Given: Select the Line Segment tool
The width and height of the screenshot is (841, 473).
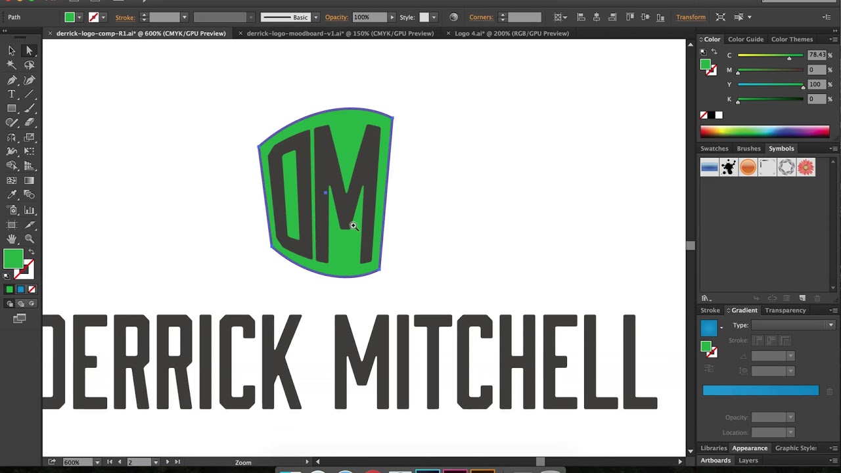Looking at the screenshot, I should [x=29, y=94].
